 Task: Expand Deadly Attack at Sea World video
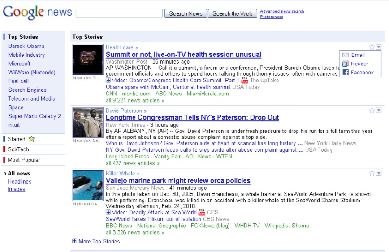tap(108, 212)
